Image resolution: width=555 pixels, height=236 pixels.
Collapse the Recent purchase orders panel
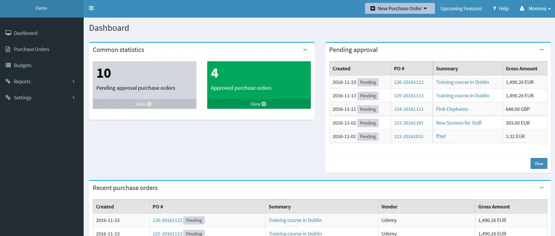(x=542, y=188)
